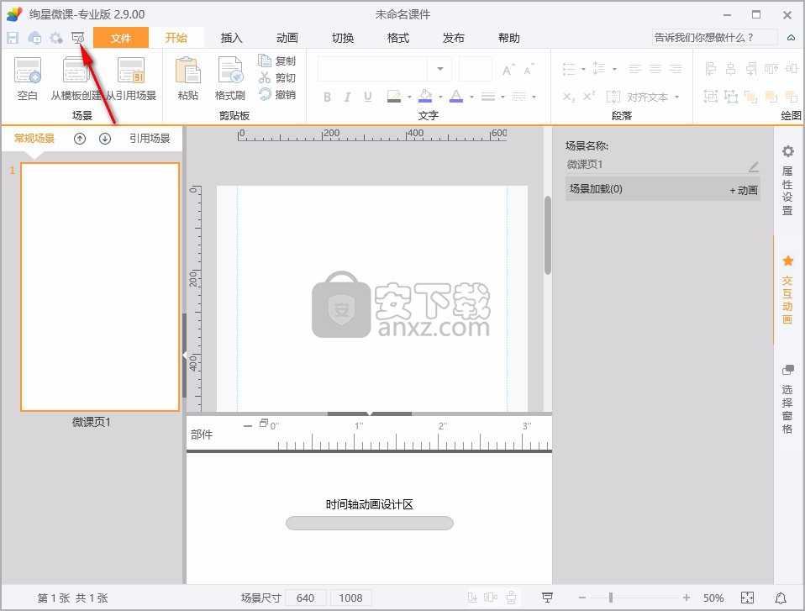This screenshot has height=611, width=805.
Task: Toggle bold formatting
Action: click(x=327, y=97)
